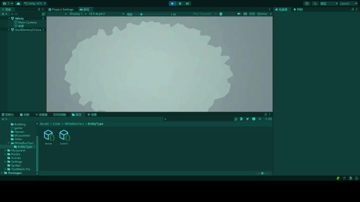360x202 pixels.
Task: Click the search by log type icon
Action: [253, 119]
